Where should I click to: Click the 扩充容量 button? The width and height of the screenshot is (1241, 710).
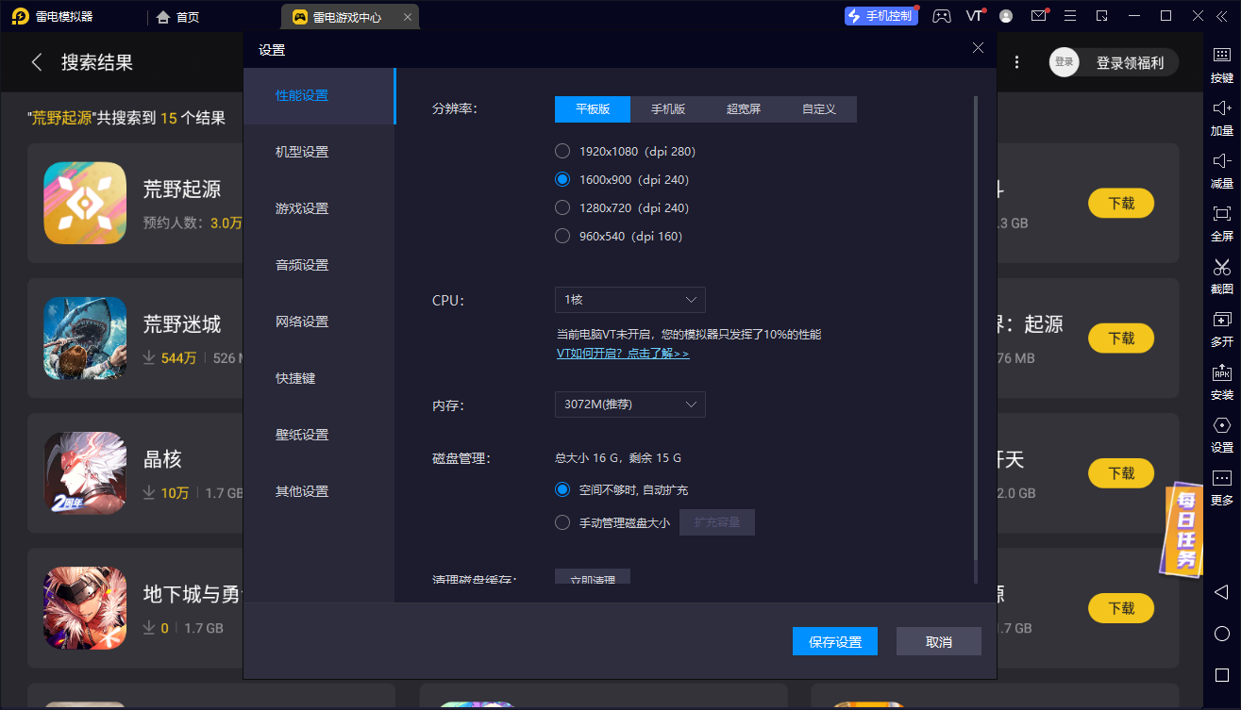717,522
